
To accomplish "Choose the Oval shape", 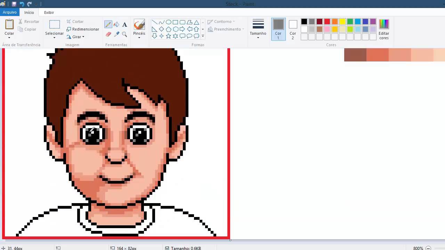I will pos(169,22).
